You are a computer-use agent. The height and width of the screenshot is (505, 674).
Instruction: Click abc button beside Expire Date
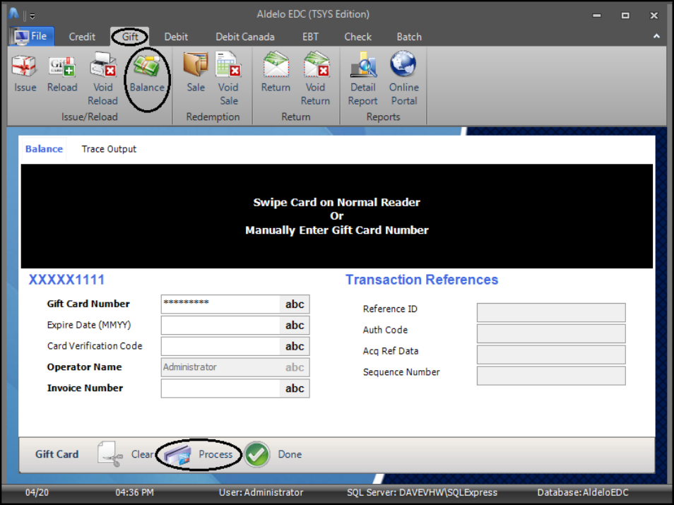[x=295, y=325]
